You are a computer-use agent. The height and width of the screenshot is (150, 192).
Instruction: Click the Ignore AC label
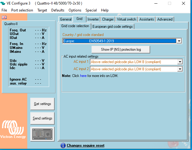pyautogui.click(x=18, y=79)
